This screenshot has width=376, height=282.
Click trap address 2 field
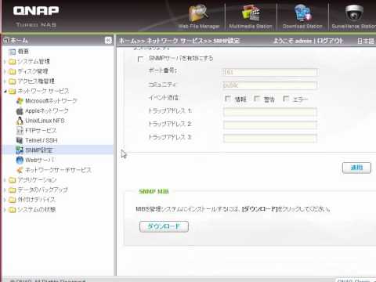click(270, 125)
